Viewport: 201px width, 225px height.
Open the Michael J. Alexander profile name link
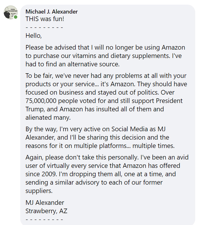click(x=51, y=12)
